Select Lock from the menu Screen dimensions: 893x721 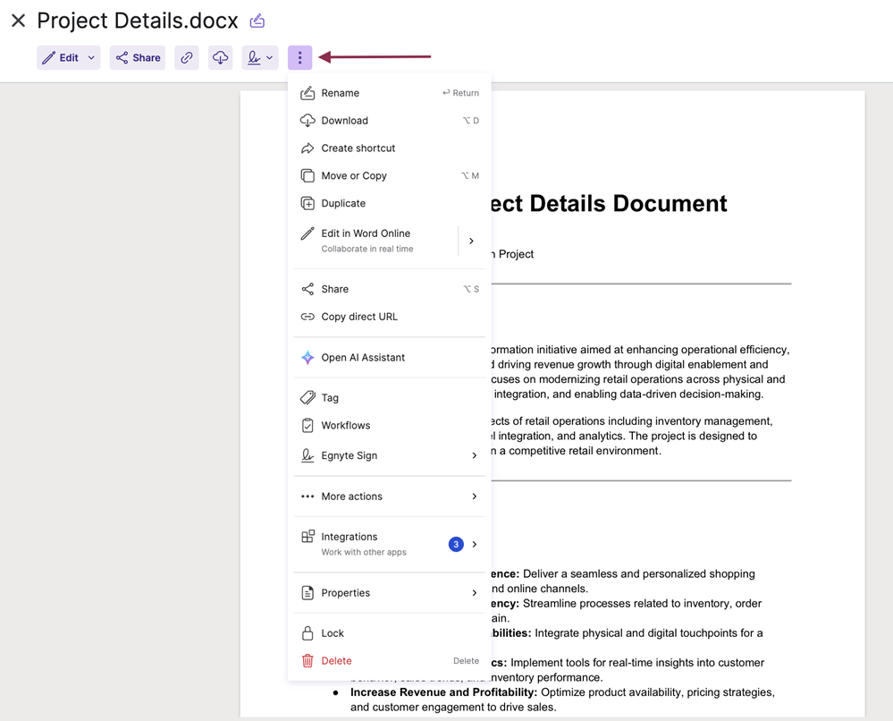390,633
